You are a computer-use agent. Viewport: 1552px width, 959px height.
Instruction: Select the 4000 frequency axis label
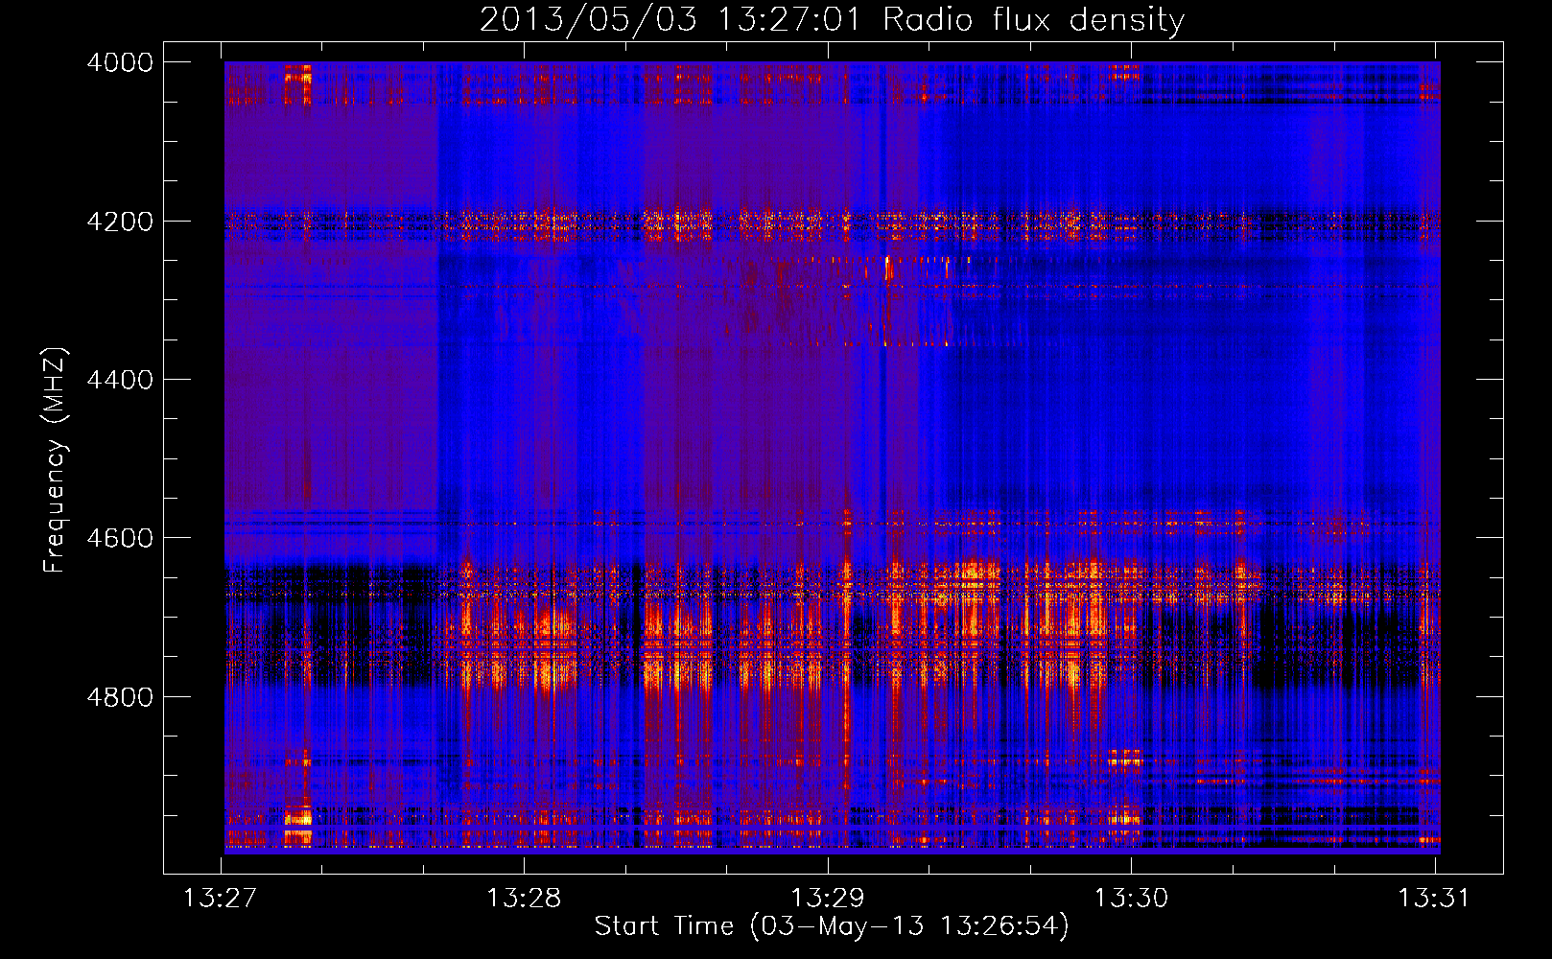tap(120, 62)
